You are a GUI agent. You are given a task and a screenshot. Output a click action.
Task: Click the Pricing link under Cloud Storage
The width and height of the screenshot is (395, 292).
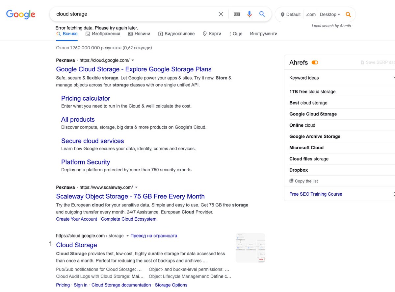pos(63,285)
